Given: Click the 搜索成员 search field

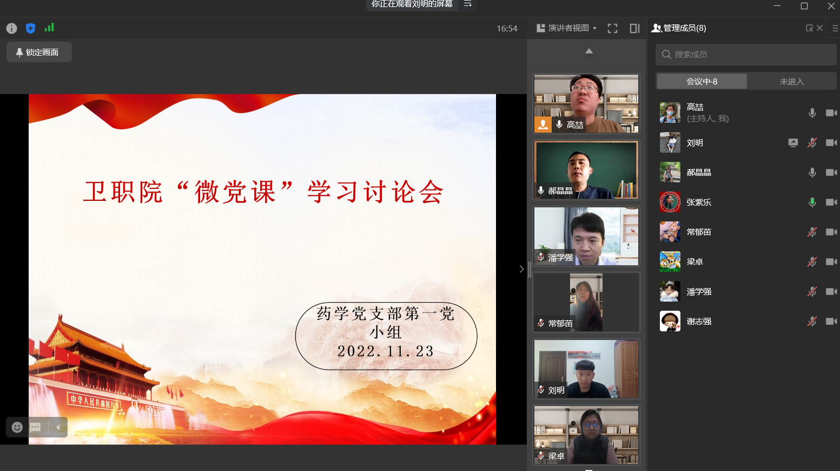Looking at the screenshot, I should (x=746, y=54).
